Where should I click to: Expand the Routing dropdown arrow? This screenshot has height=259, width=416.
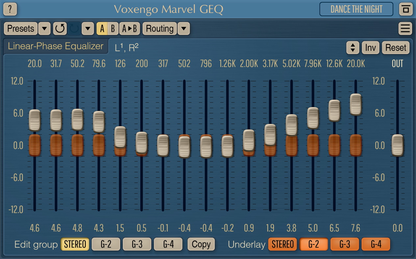[x=184, y=29]
